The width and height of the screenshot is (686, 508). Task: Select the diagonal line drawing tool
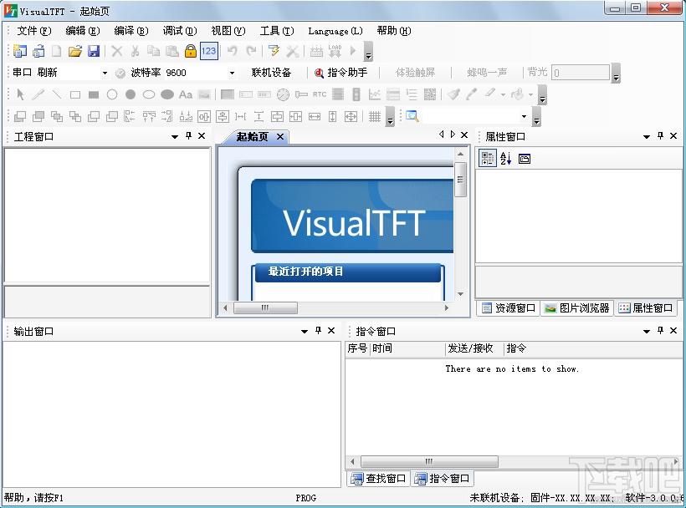point(57,94)
